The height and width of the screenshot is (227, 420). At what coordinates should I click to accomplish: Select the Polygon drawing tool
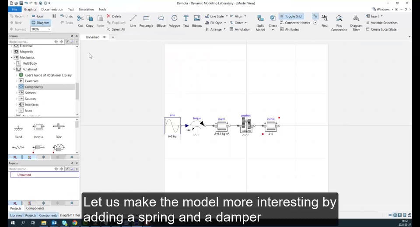tap(174, 21)
